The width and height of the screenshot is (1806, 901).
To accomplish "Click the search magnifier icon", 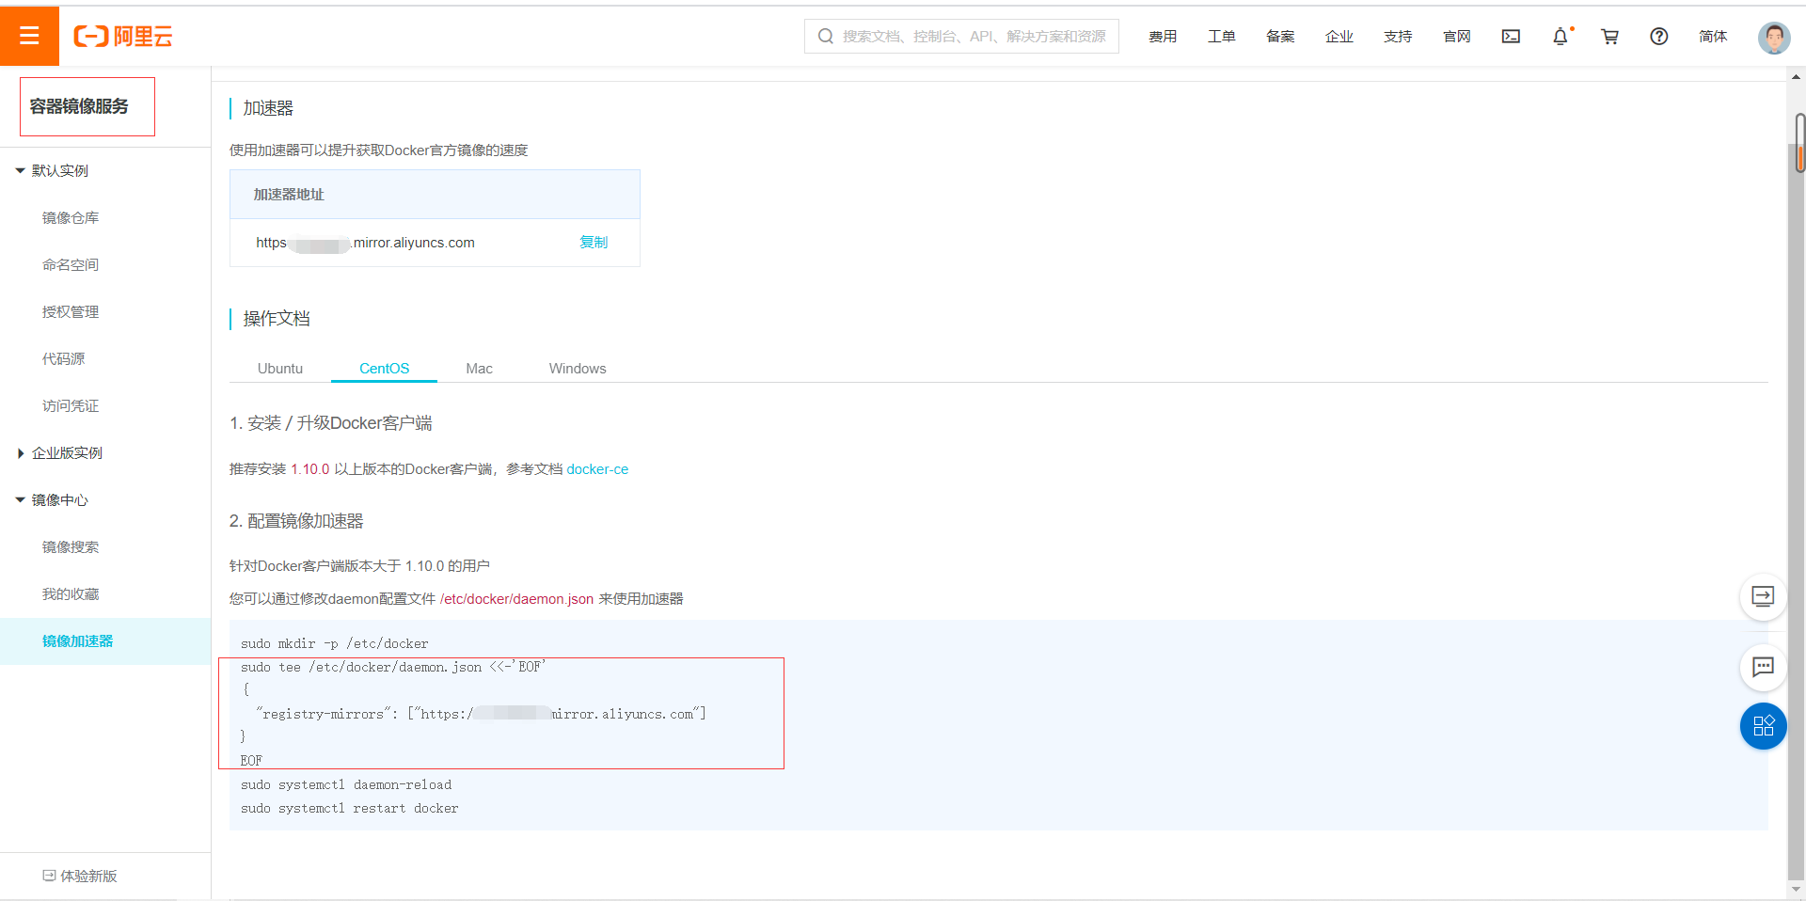I will (x=826, y=37).
